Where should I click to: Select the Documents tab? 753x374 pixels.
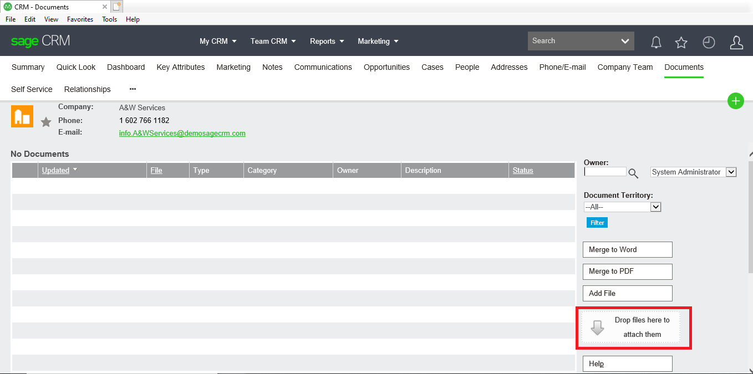click(684, 67)
